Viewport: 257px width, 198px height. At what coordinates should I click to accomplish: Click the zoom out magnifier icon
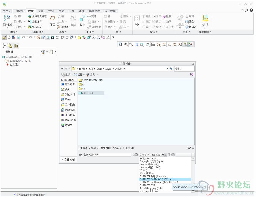(x=131, y=44)
